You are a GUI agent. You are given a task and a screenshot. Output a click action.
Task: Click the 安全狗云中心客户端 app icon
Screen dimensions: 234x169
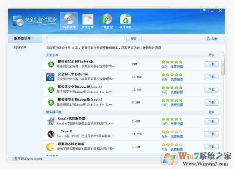(50, 77)
